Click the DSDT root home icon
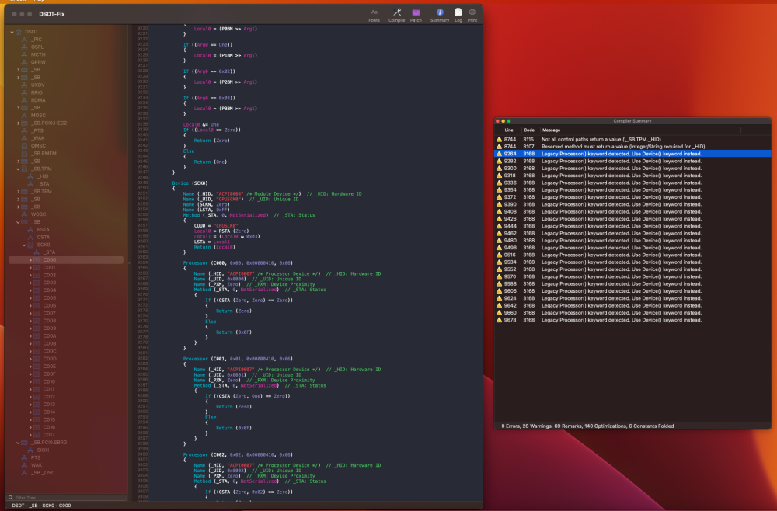Viewport: 777px width, 511px height. [x=19, y=32]
